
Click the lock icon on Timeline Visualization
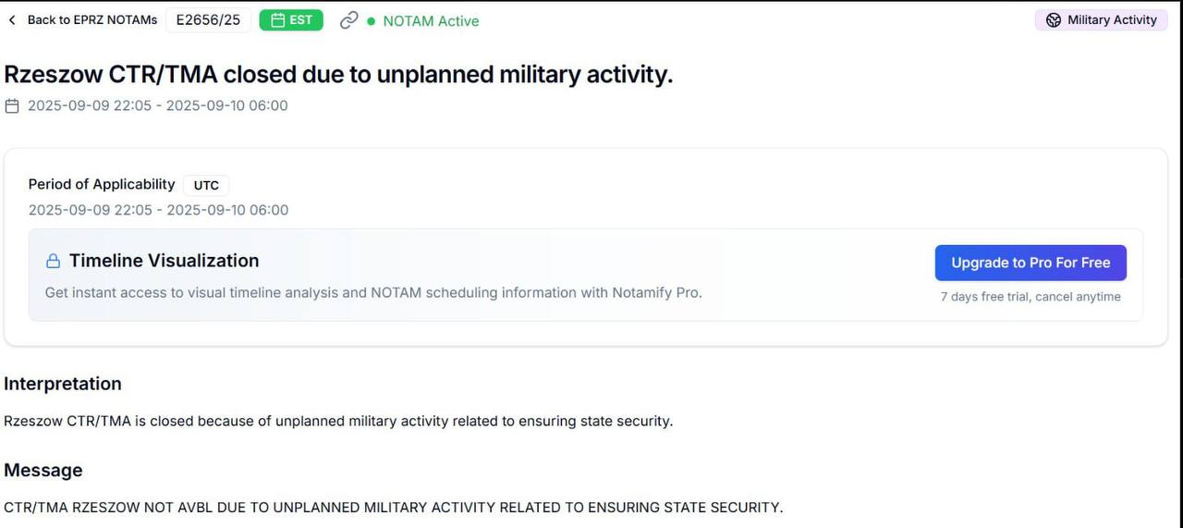[x=54, y=262]
